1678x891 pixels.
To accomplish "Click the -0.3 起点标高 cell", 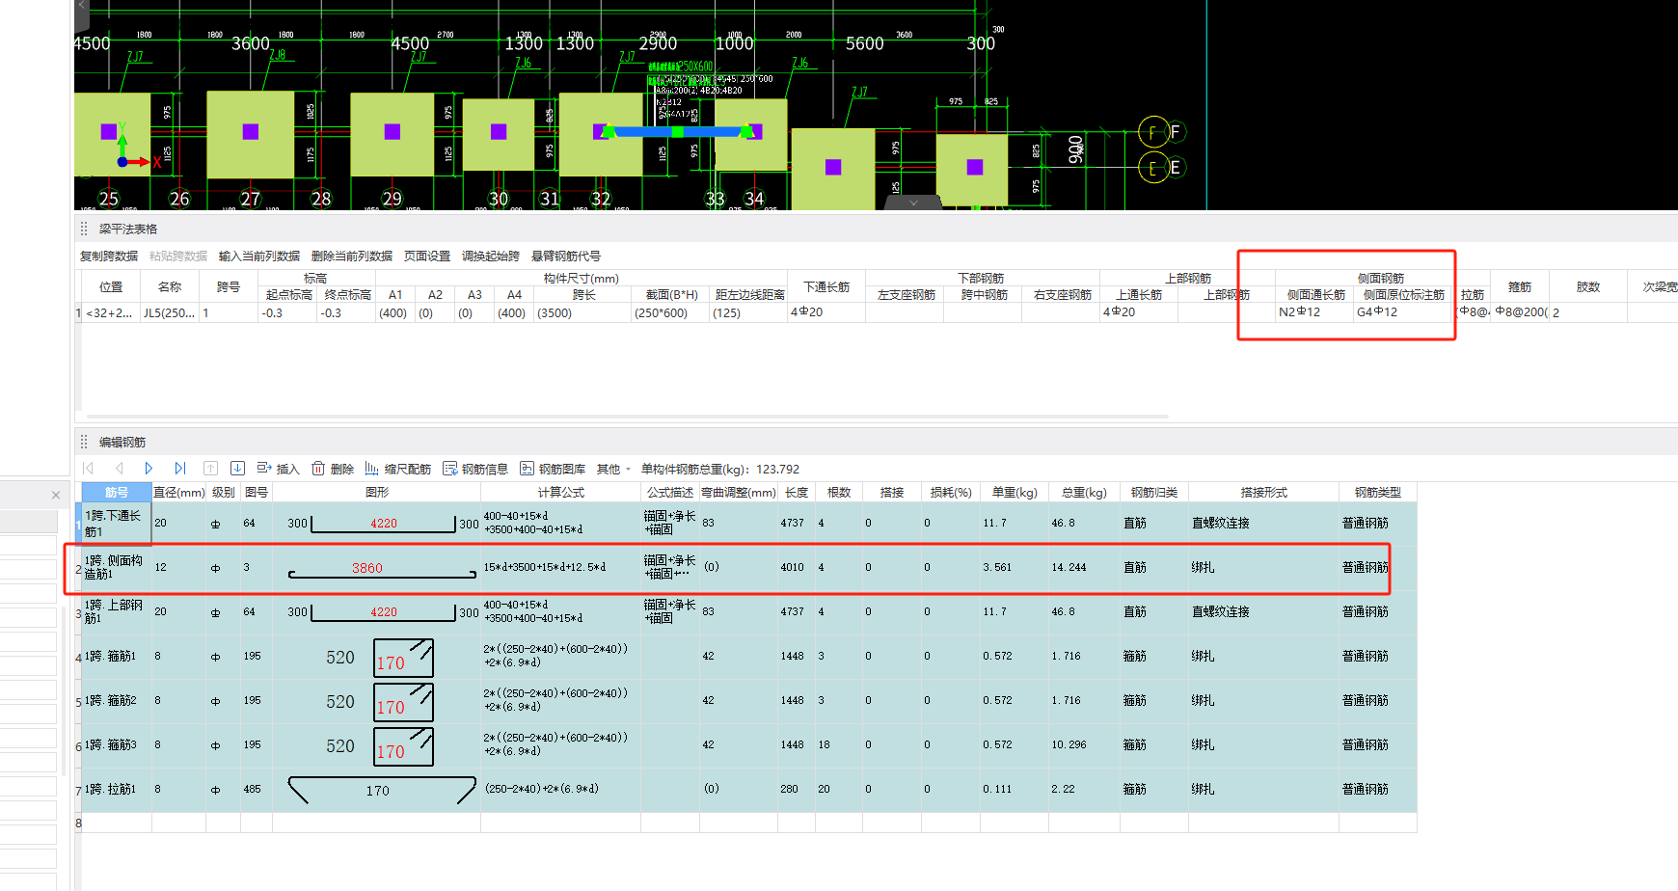I will (x=288, y=312).
